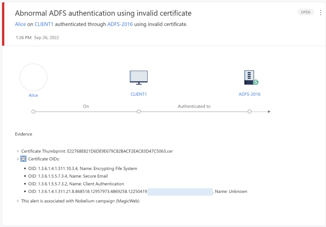326x227 pixels.
Task: Select the ADFS-2016 server icon
Action: (251, 78)
